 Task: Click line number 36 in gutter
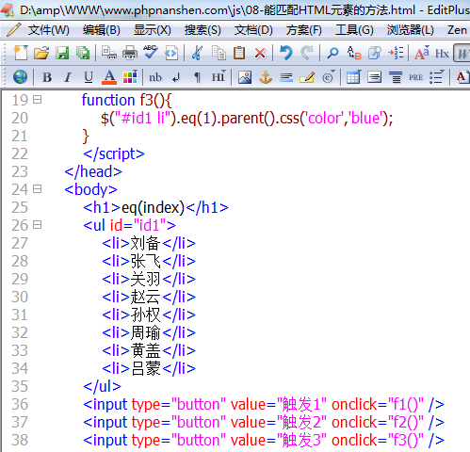pos(20,404)
